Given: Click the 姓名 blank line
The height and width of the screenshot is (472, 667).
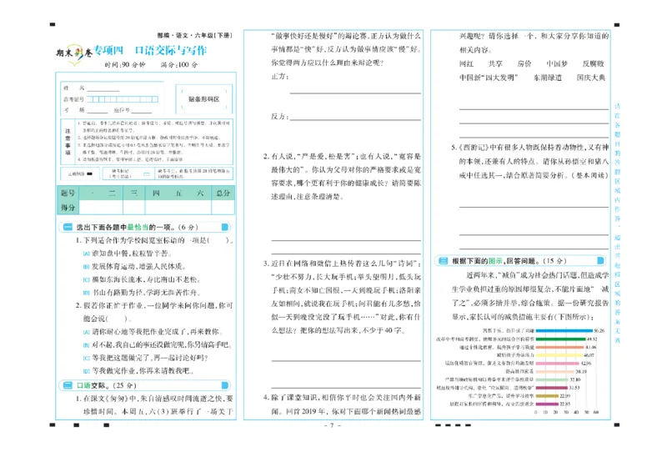Looking at the screenshot, I should coord(103,88).
